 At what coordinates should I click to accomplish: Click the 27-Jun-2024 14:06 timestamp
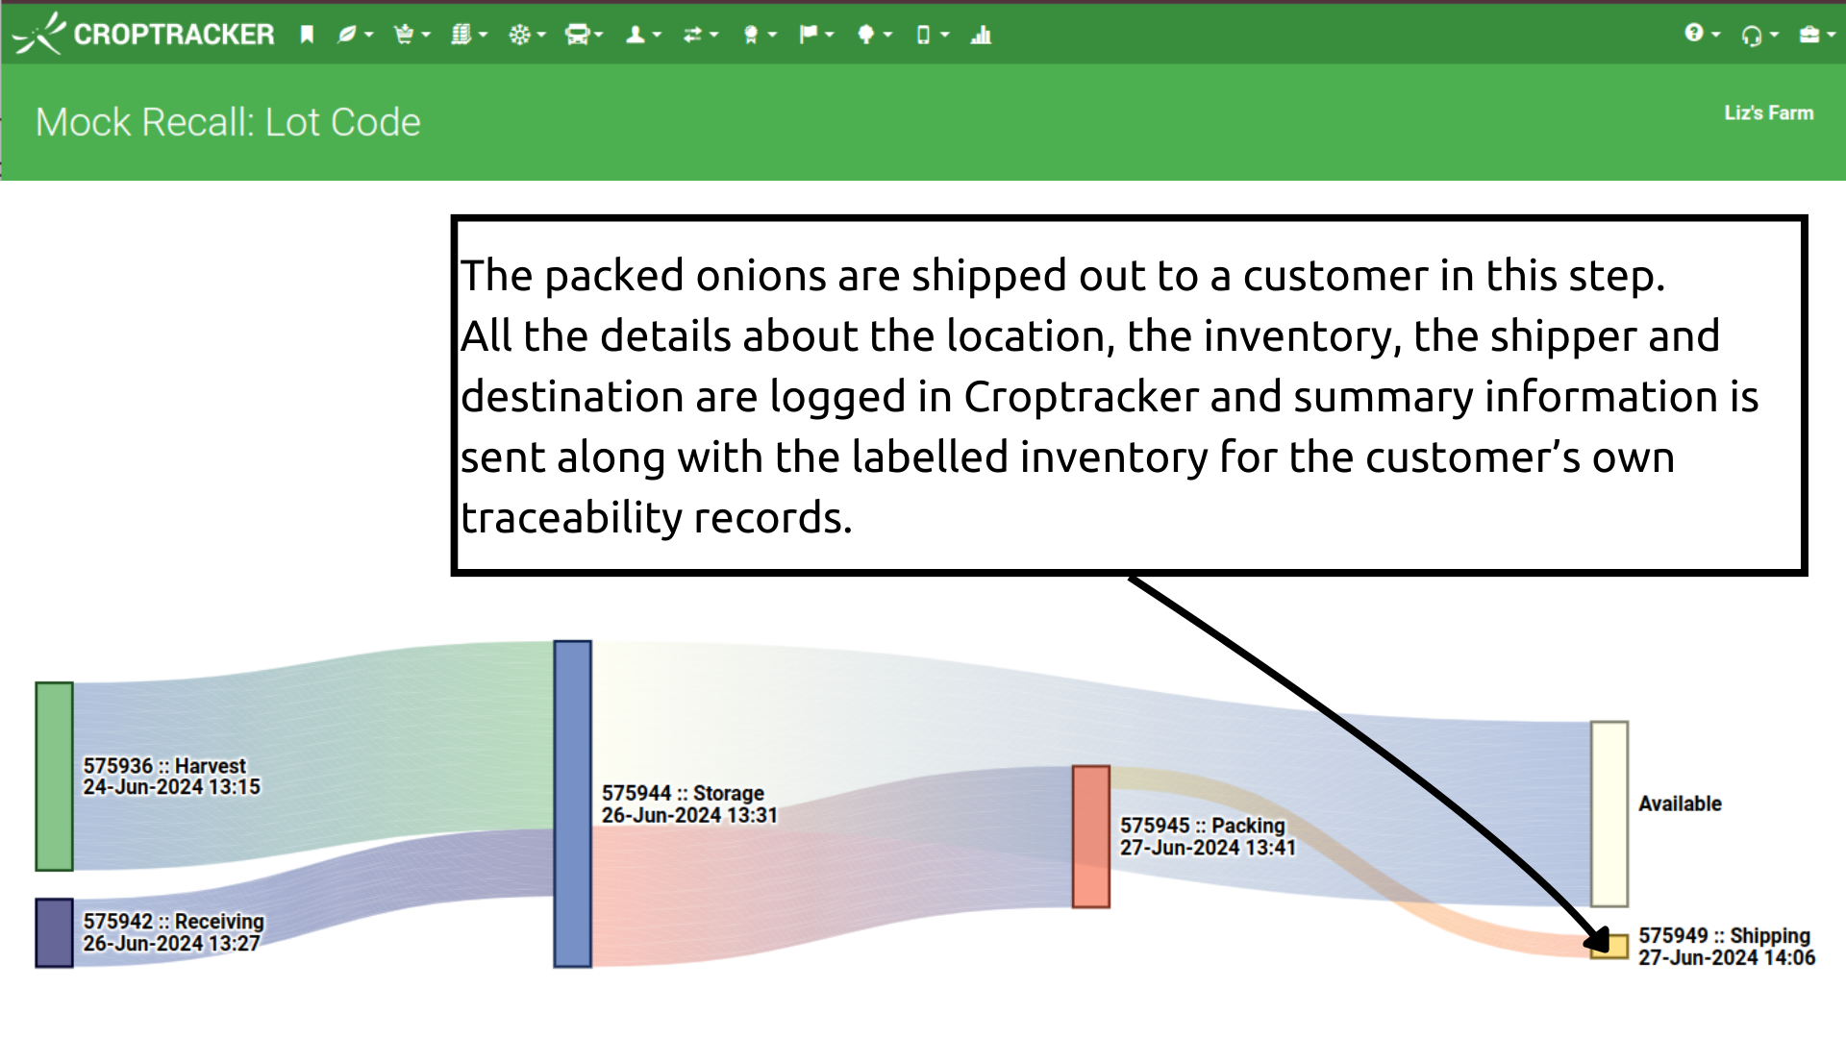(1727, 957)
